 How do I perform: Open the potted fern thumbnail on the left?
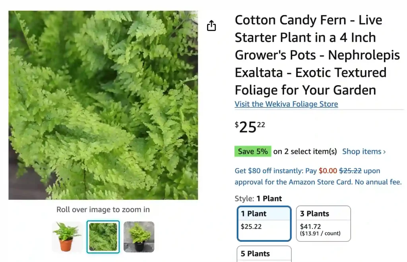pyautogui.click(x=66, y=237)
